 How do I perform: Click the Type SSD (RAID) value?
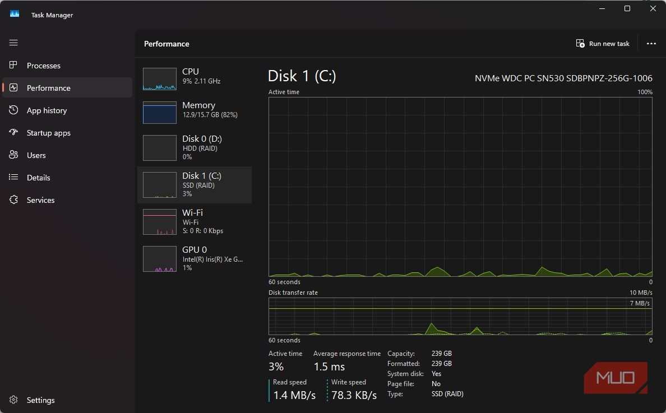(x=447, y=394)
